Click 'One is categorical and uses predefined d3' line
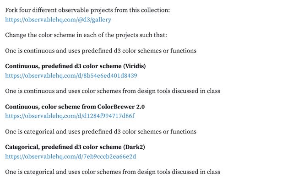 [x=101, y=131]
